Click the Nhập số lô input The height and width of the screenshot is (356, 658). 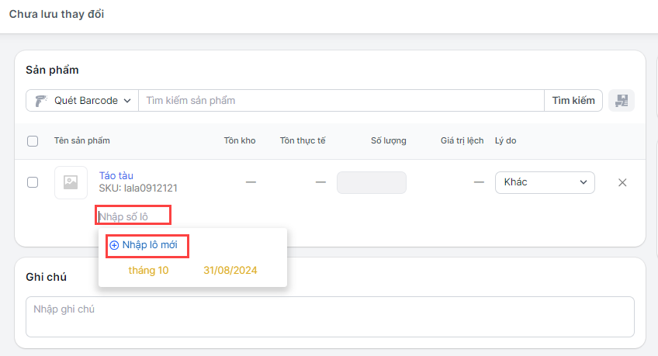tap(133, 216)
